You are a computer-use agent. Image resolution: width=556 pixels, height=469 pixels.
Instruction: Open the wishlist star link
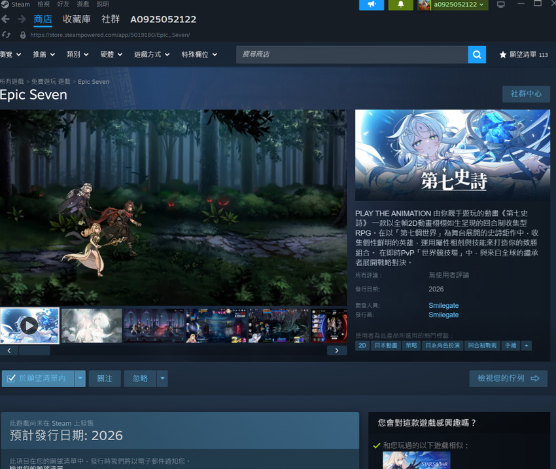(x=523, y=54)
